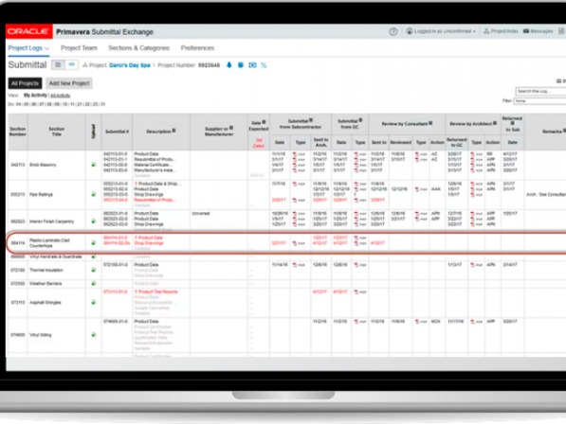The height and width of the screenshot is (424, 566).
Task: Filter by division 31 link
Action: tap(103, 104)
